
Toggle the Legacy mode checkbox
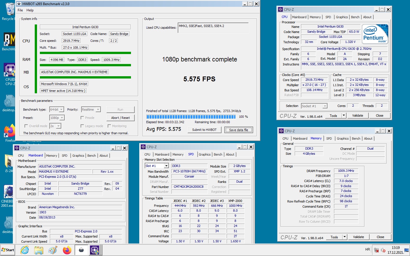tap(82, 126)
